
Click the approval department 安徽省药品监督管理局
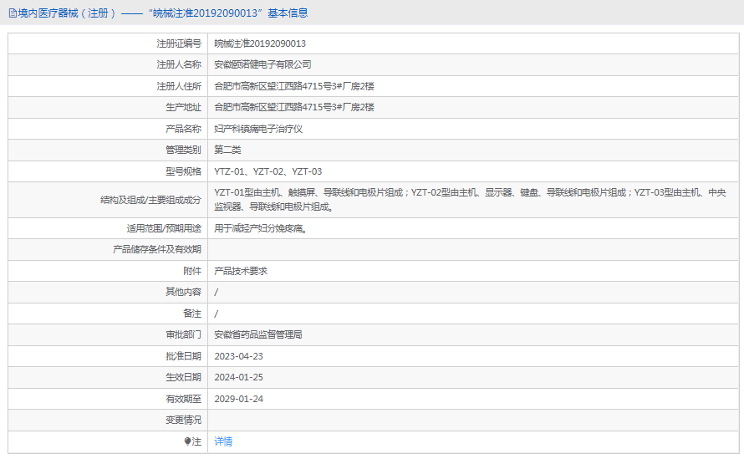257,334
